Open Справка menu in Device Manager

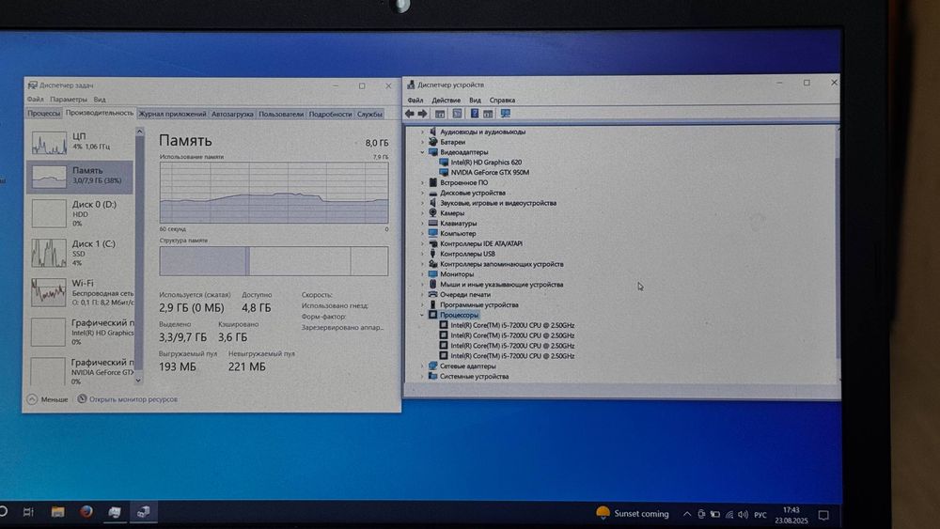coord(502,100)
